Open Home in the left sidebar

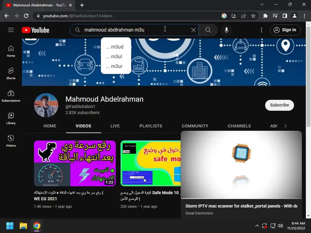click(x=11, y=51)
